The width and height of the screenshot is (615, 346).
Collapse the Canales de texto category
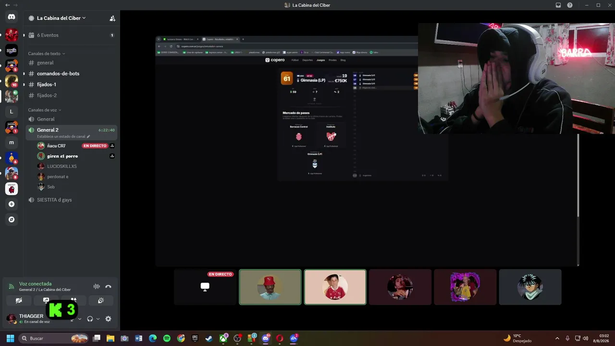(47, 53)
